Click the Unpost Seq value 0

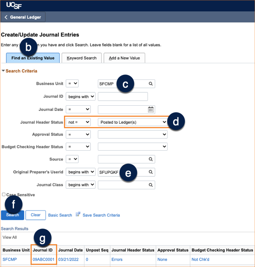pyautogui.click(x=87, y=259)
